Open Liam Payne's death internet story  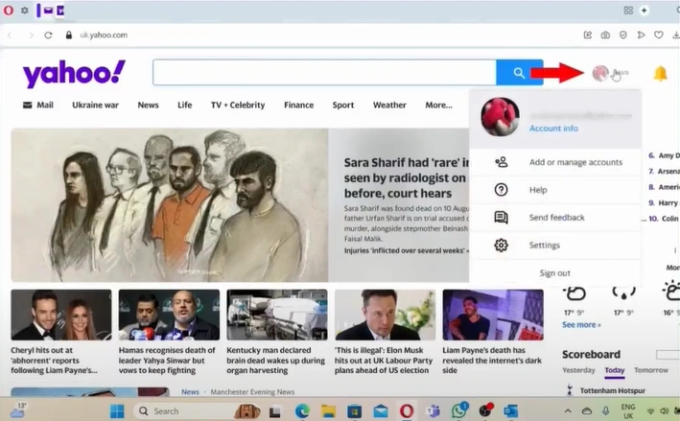[492, 361]
